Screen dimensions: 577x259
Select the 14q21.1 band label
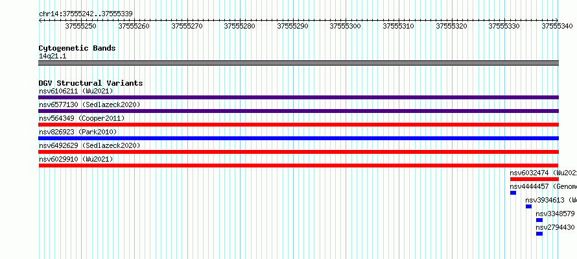pyautogui.click(x=53, y=56)
